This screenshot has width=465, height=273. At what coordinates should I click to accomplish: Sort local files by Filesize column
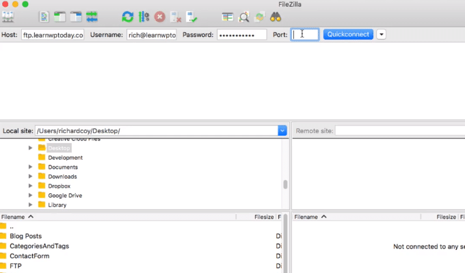coord(256,217)
